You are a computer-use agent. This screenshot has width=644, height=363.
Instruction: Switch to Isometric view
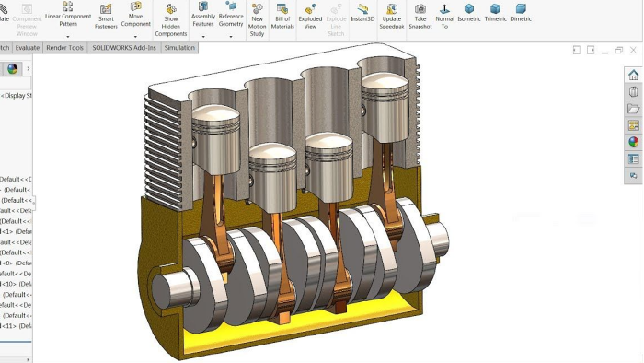pos(469,13)
